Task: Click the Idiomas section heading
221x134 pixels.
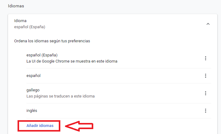Action: tap(16, 6)
